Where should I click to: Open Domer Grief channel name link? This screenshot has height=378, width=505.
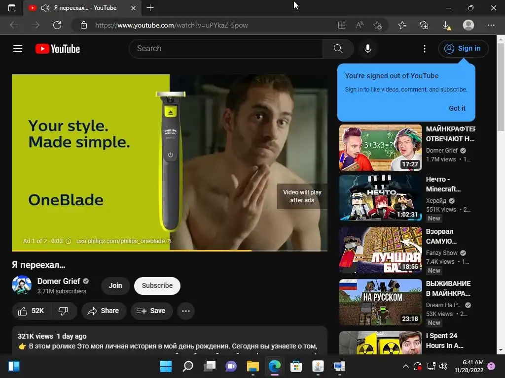pos(59,281)
